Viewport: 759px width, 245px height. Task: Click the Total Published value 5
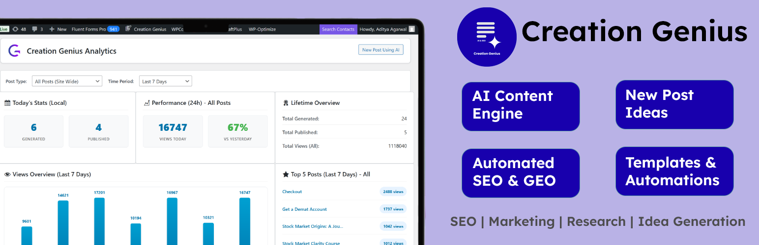tap(406, 132)
